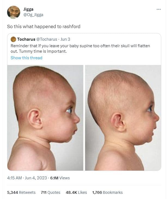Click Jigga's profile avatar picture

(14, 12)
